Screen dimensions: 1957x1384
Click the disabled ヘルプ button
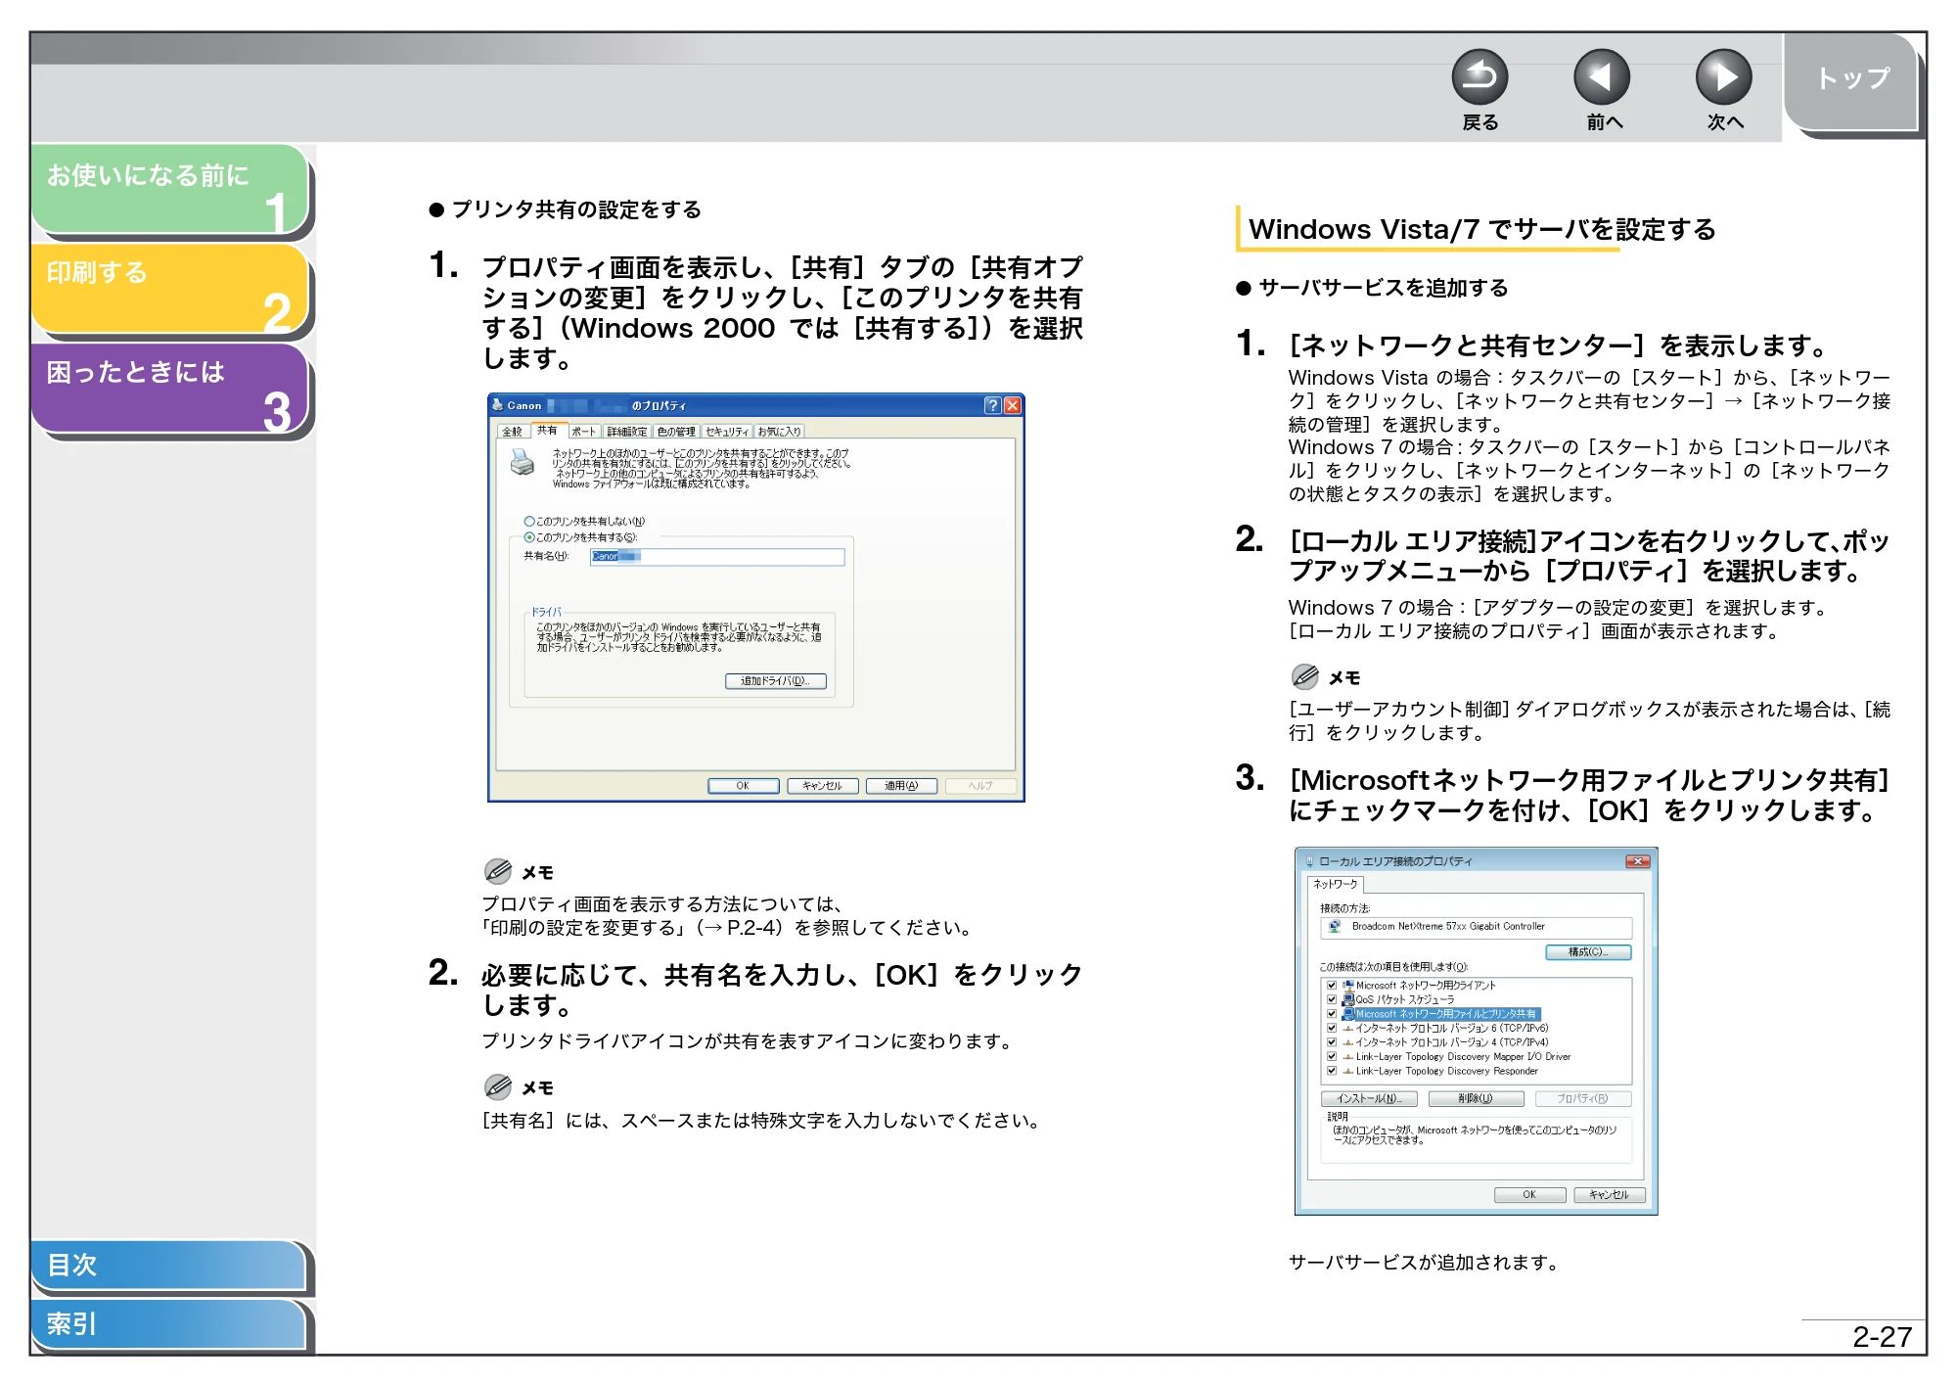980,786
